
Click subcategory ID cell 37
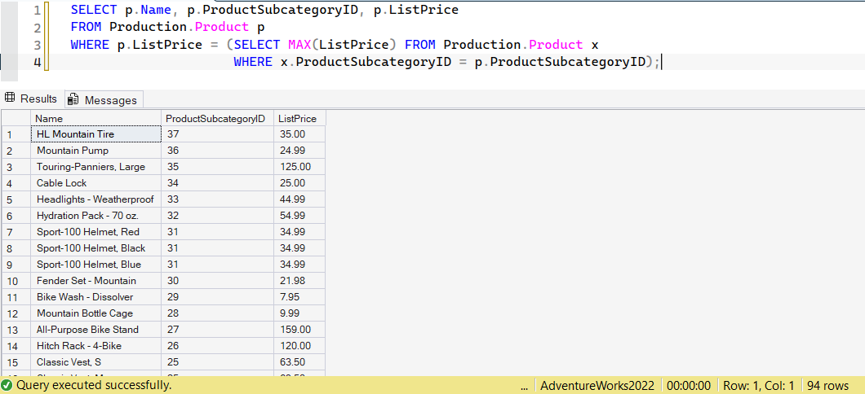[x=217, y=134]
